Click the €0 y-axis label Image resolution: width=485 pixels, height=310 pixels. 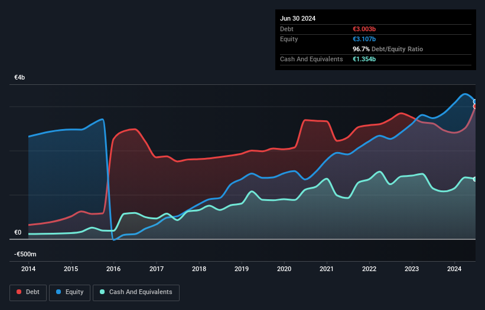coord(18,232)
